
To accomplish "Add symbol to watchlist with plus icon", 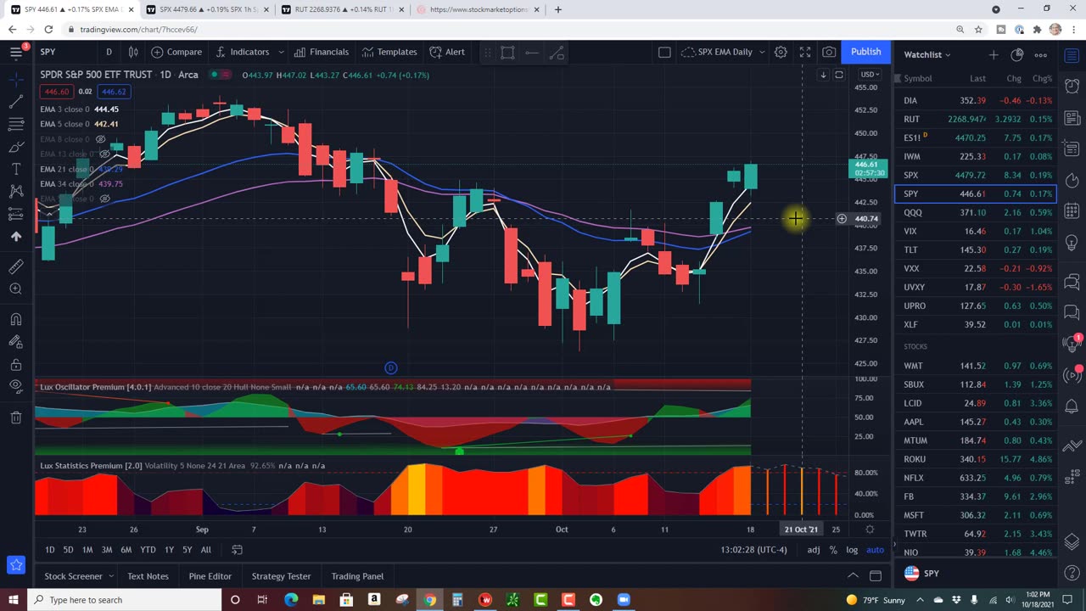I will pos(994,55).
